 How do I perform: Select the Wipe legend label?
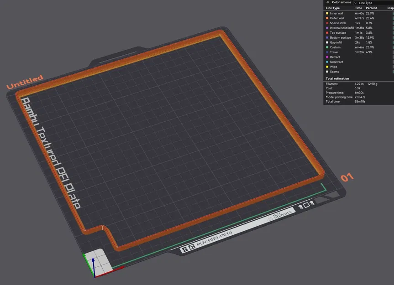click(x=333, y=67)
